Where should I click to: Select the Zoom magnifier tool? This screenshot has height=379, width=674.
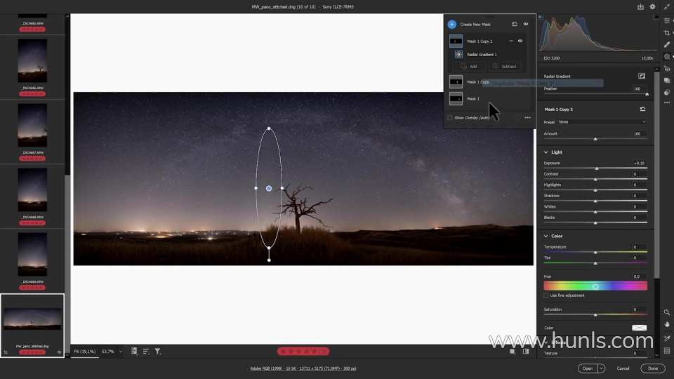(667, 312)
